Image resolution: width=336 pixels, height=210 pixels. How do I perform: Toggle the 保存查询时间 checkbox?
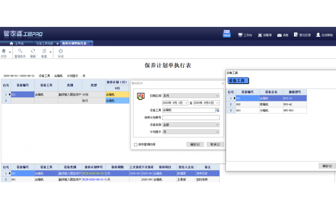click(x=136, y=144)
